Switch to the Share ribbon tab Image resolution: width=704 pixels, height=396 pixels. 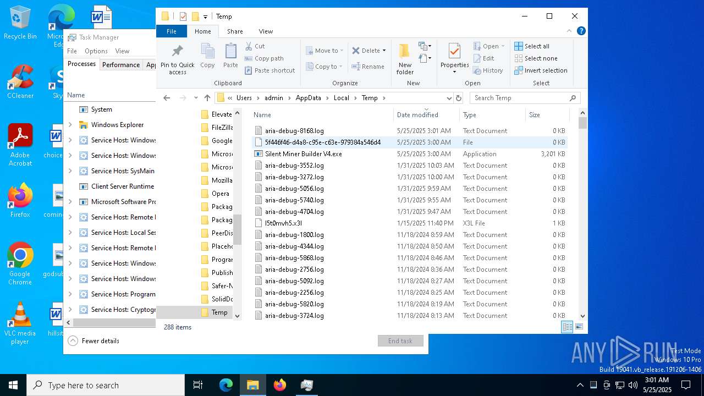click(235, 31)
